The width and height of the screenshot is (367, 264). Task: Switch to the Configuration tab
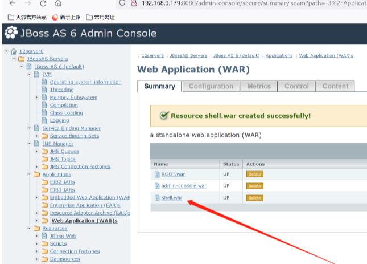point(211,86)
